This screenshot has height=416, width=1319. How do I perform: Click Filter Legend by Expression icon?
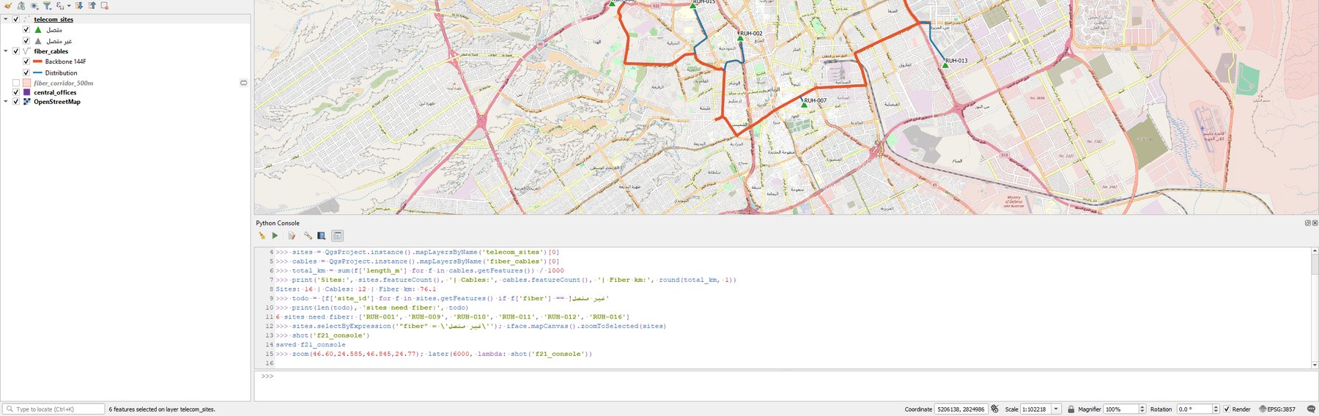pyautogui.click(x=60, y=5)
